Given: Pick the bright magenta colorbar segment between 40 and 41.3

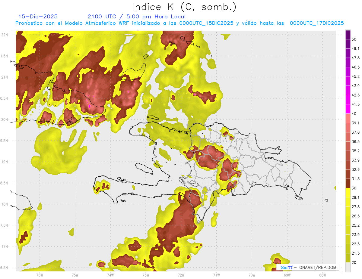Looking at the screenshot, I should (348, 109).
